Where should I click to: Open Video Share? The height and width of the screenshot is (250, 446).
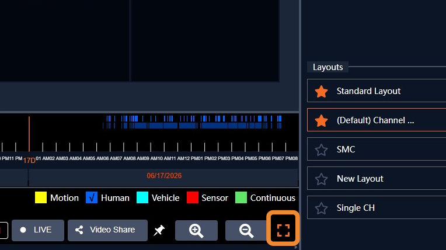107,230
